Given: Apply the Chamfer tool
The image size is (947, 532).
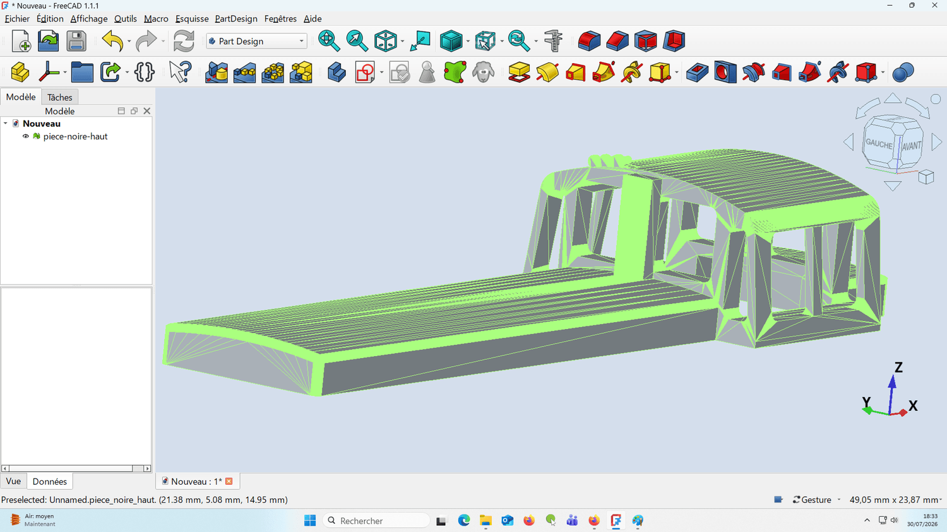Looking at the screenshot, I should [x=617, y=41].
